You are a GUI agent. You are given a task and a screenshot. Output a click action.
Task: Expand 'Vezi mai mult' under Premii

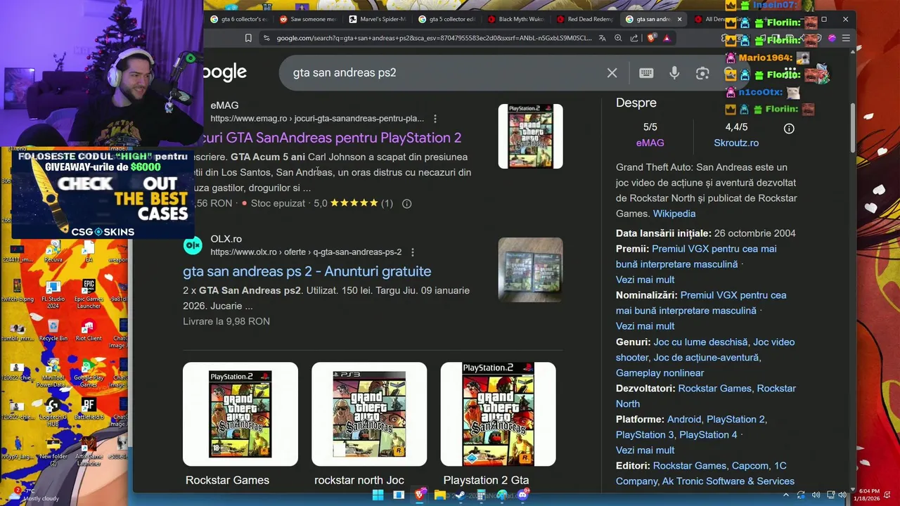645,280
